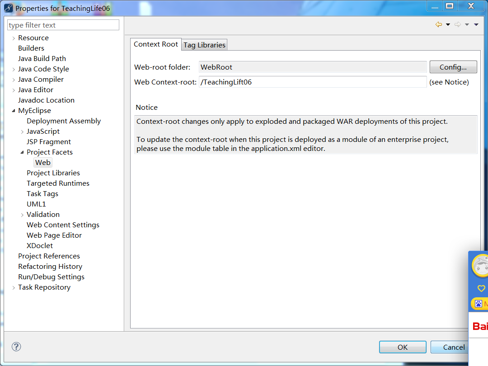488x366 pixels.
Task: Click the Notice text area
Action: (x=305, y=135)
